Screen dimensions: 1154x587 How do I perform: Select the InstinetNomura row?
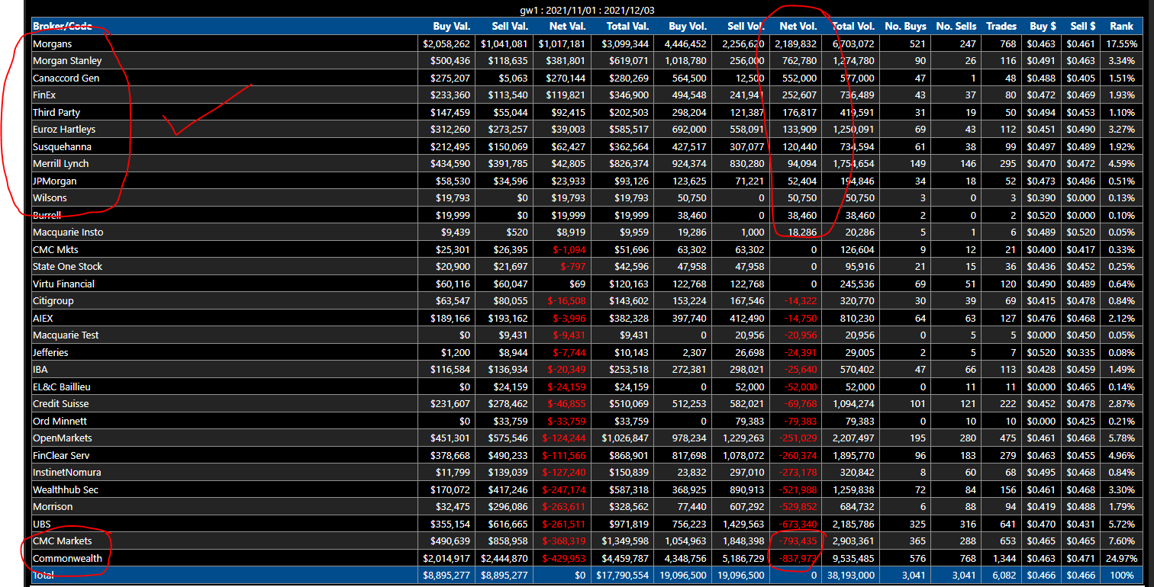pos(588,473)
